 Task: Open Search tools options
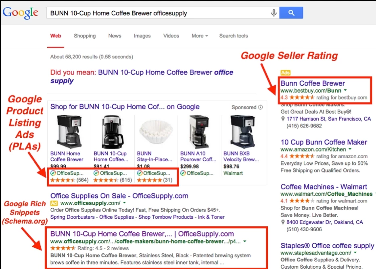(x=234, y=36)
